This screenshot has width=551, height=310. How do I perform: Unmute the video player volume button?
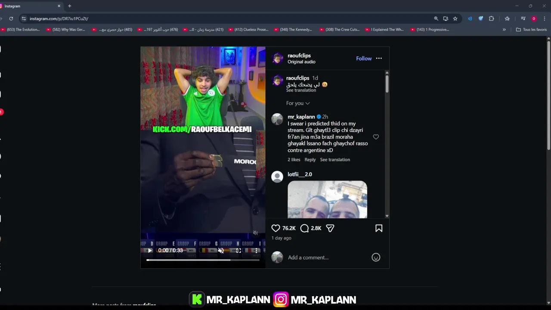221,251
